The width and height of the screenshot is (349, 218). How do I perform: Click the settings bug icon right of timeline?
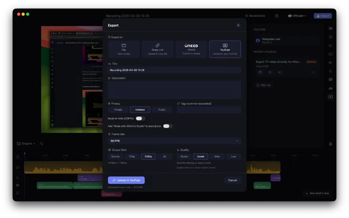coord(331,144)
